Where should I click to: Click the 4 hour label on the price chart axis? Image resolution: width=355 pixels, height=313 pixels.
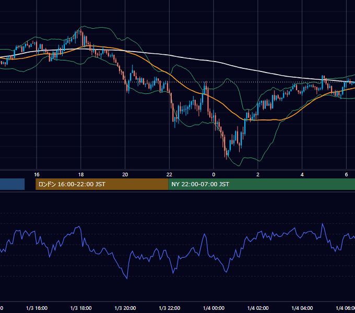tap(302, 175)
